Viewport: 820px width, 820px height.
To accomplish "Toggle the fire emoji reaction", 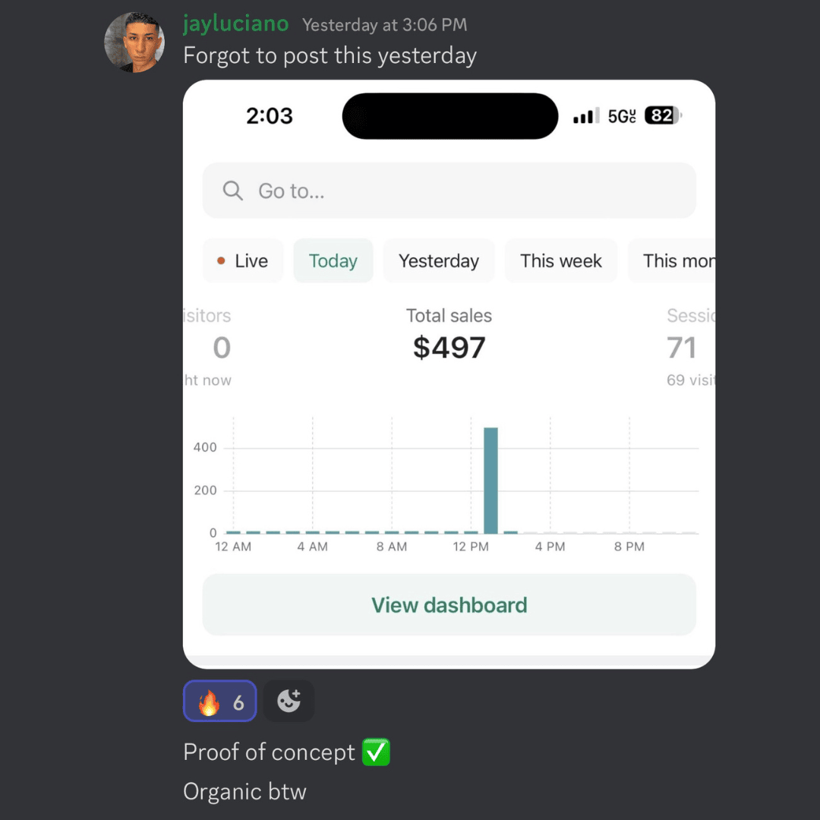I will point(219,701).
